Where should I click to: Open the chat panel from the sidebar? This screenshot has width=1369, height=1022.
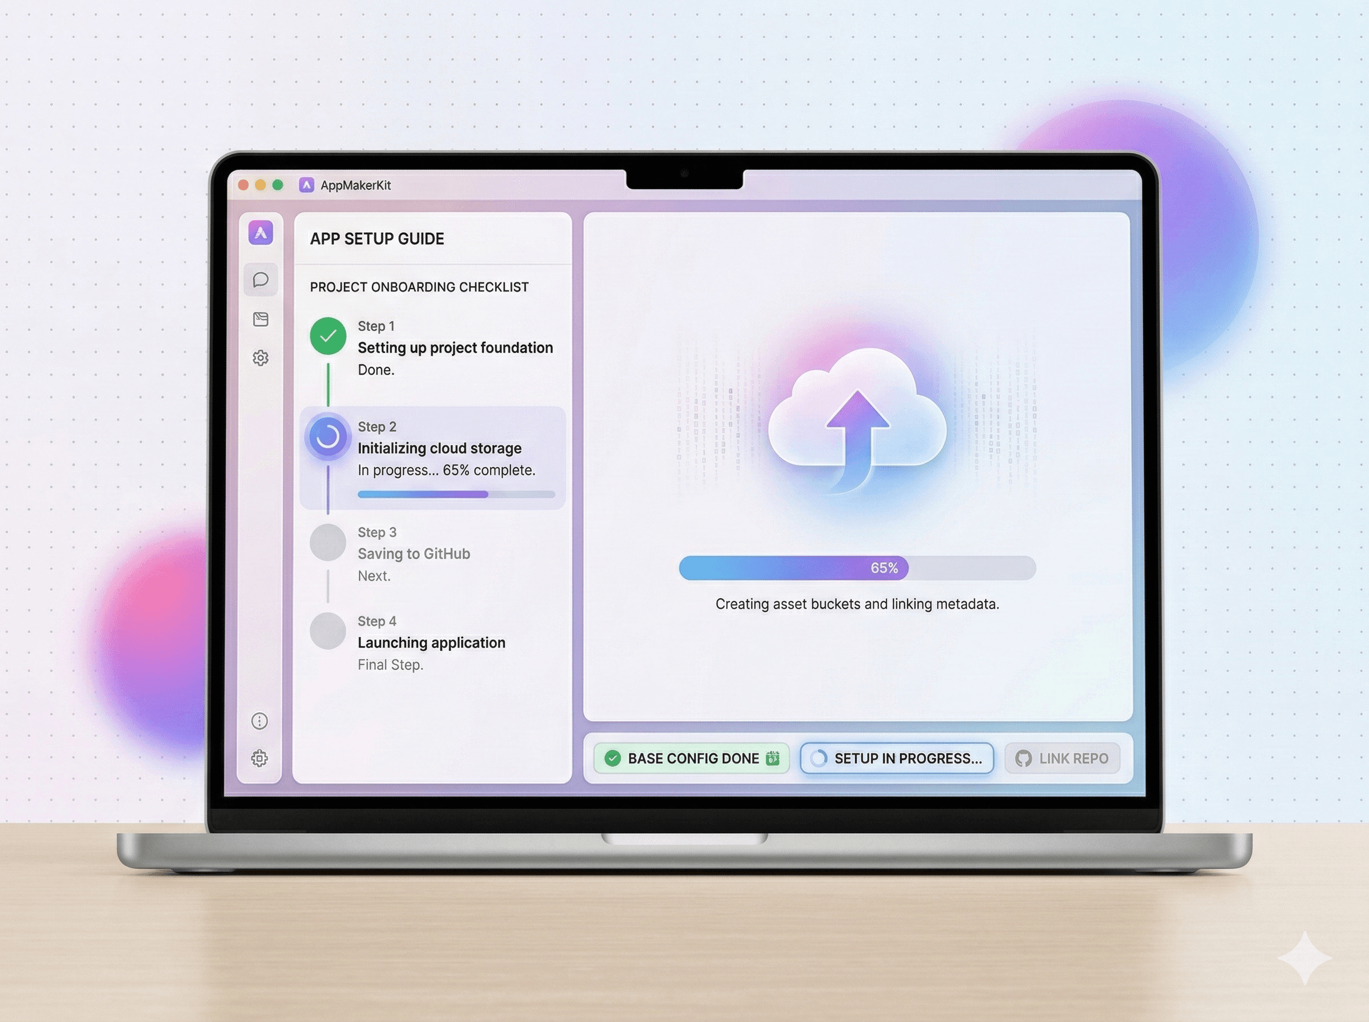[261, 279]
